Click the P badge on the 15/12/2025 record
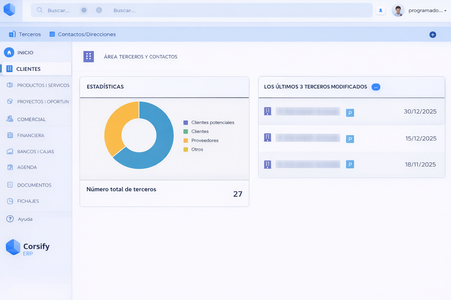 pyautogui.click(x=350, y=139)
